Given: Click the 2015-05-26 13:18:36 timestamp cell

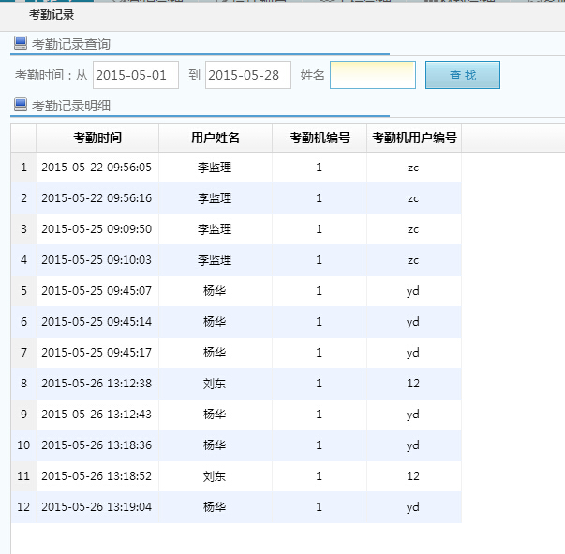Looking at the screenshot, I should click(x=97, y=445).
